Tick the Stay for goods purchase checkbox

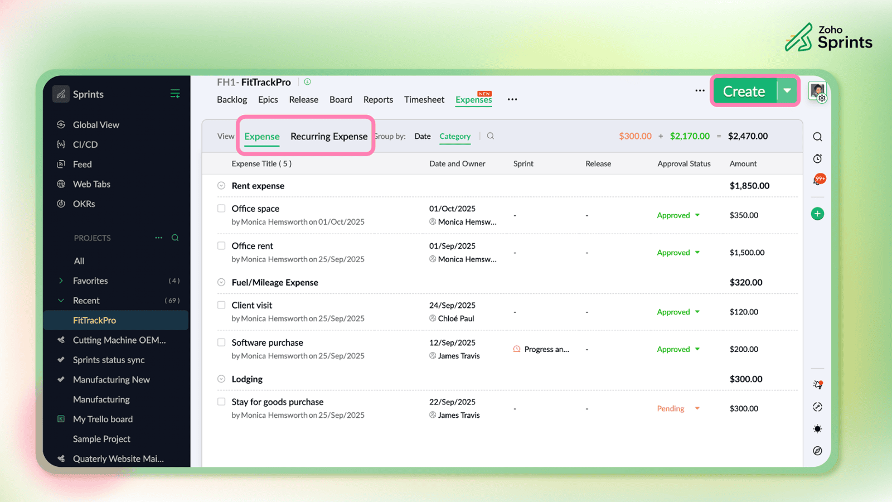click(221, 402)
